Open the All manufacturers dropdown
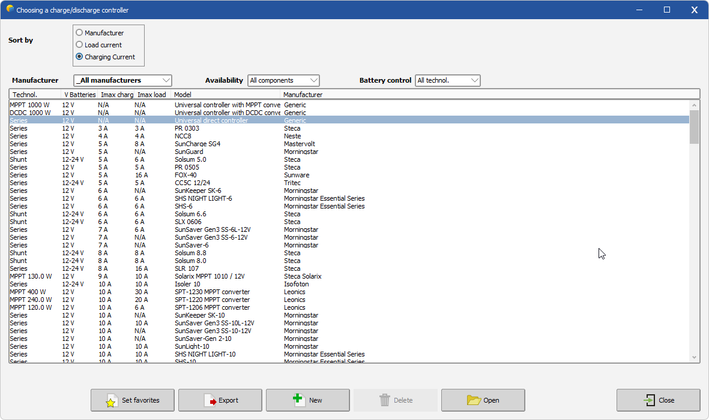 tap(122, 80)
